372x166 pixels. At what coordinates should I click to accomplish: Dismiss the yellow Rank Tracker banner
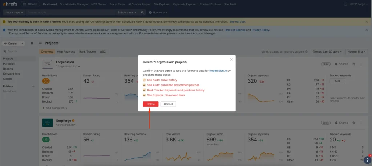point(367,21)
